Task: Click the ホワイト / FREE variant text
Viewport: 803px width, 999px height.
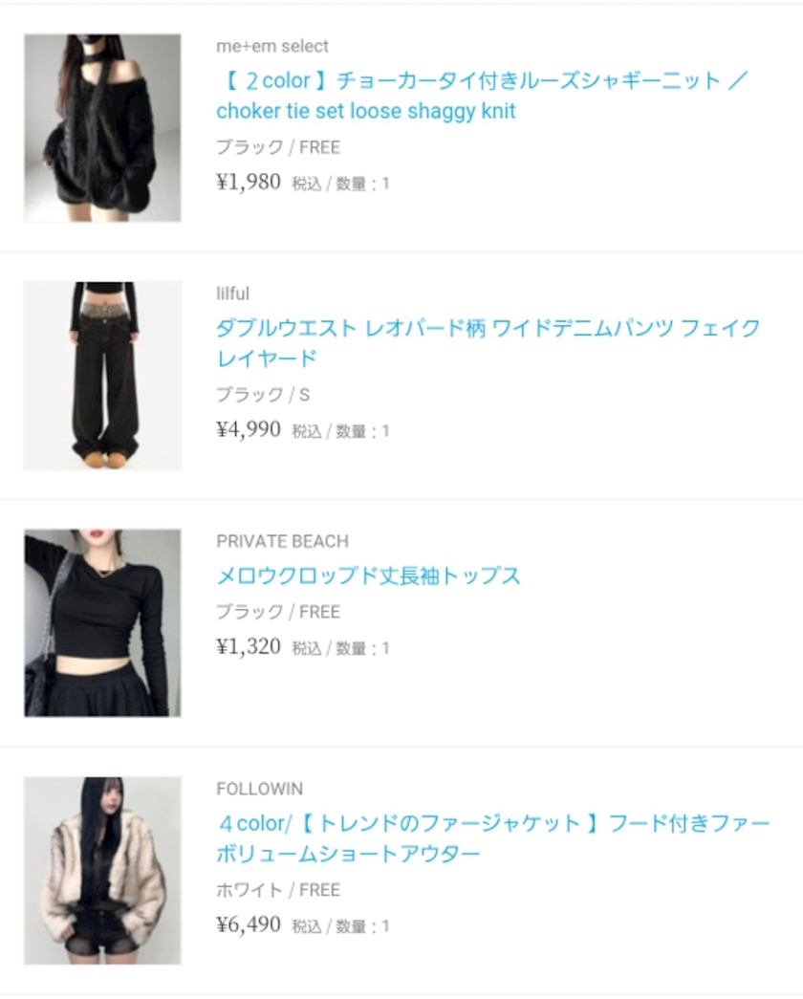Action: 278,890
